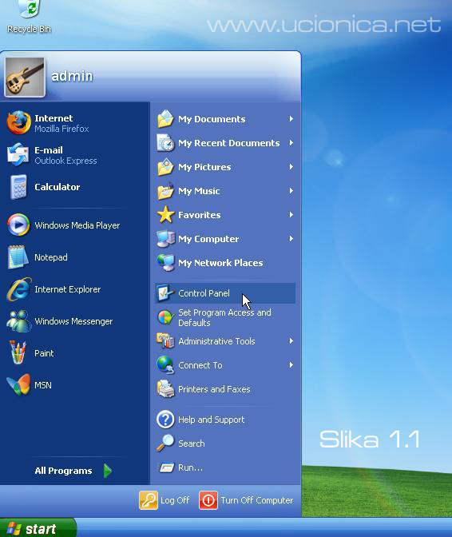Click the admin guitar account picture
Screen dimensions: 452x537
pos(25,77)
